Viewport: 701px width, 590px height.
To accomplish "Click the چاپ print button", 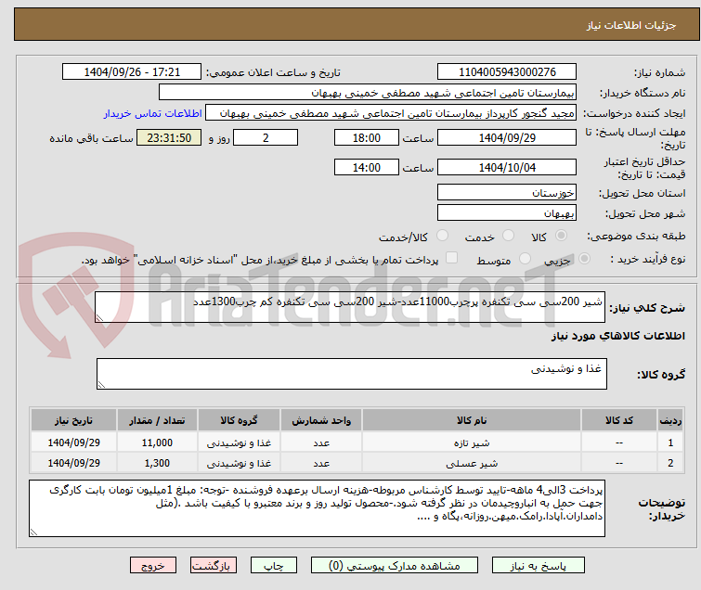I will (274, 566).
